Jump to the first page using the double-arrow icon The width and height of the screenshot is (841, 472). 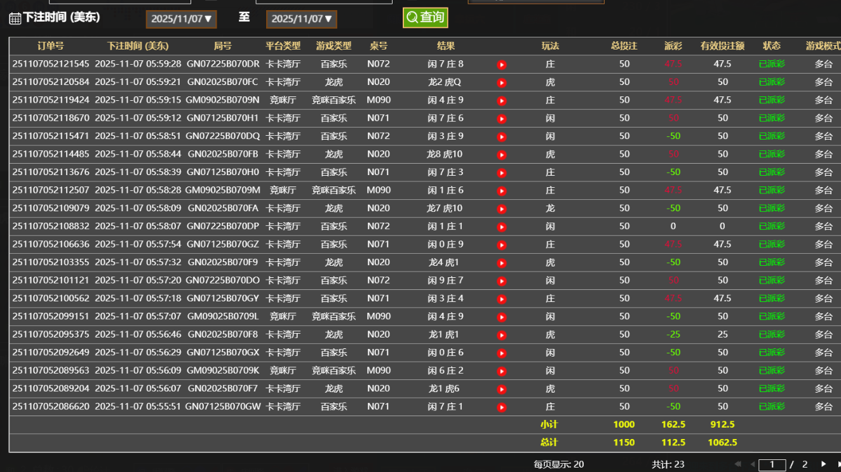coord(739,465)
